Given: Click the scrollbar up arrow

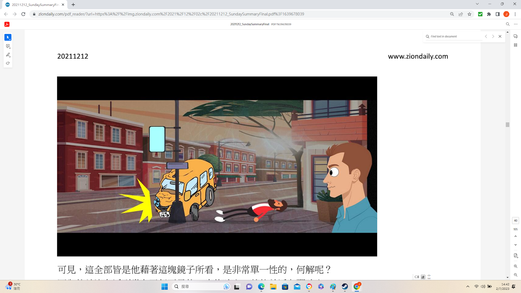Looking at the screenshot, I should pyautogui.click(x=507, y=32).
